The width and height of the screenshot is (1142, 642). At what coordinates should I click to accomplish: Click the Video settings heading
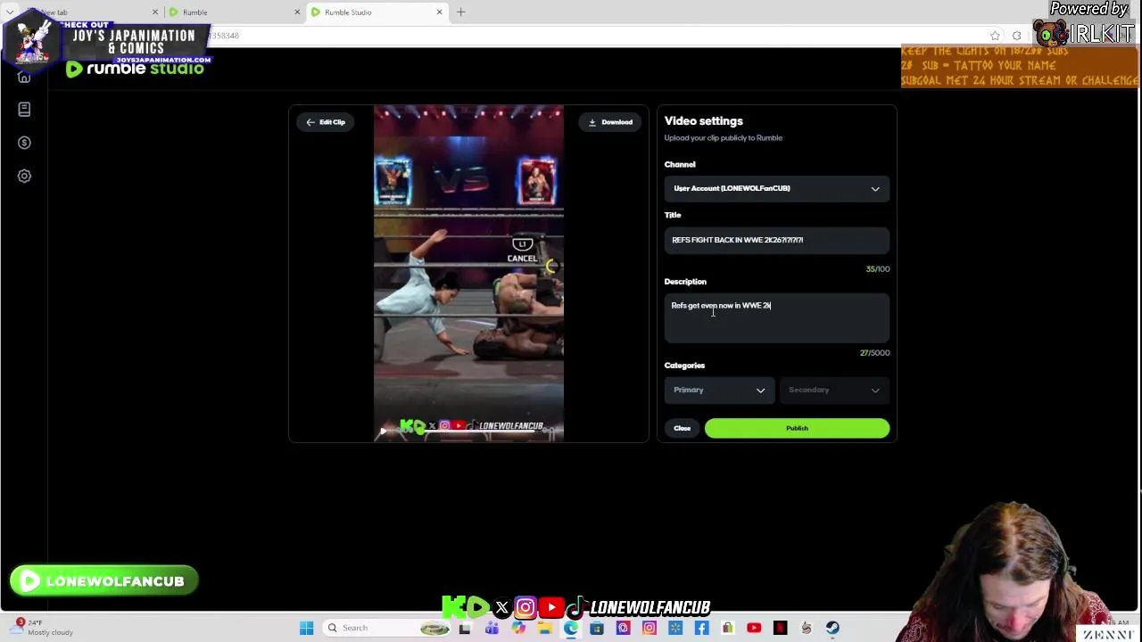point(703,121)
